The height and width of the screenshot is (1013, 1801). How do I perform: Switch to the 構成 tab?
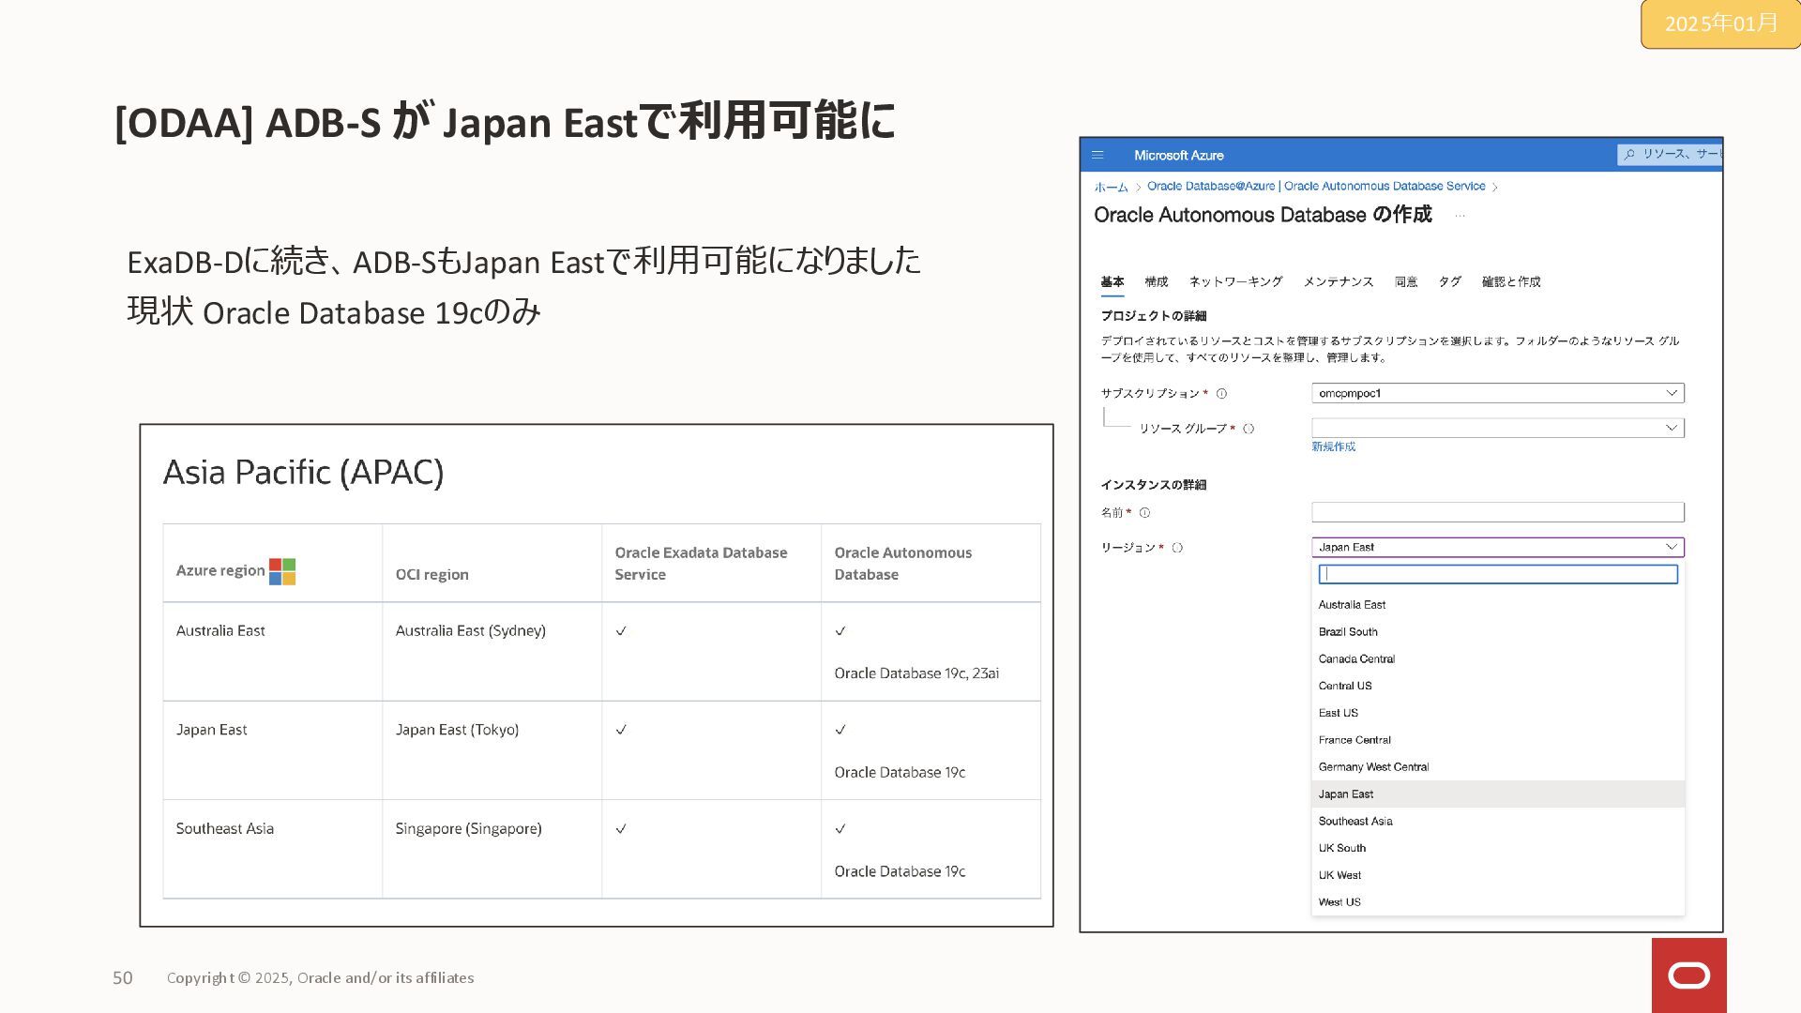1156,282
